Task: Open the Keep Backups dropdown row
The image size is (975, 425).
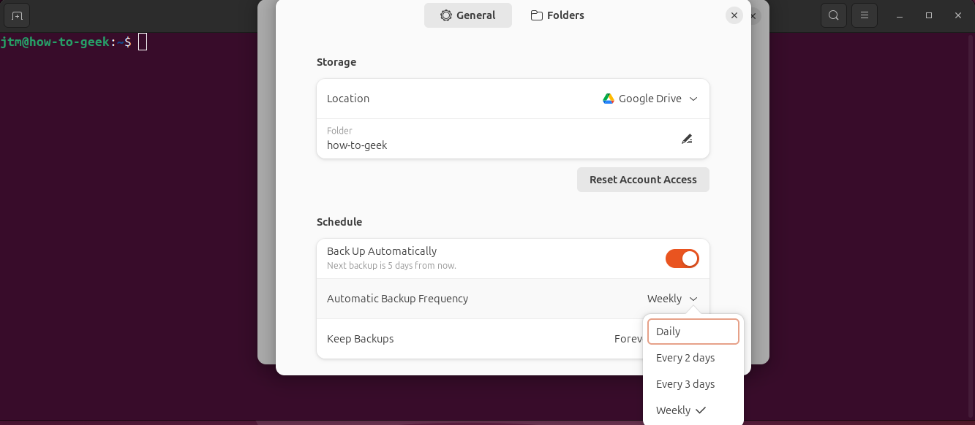Action: coord(475,339)
